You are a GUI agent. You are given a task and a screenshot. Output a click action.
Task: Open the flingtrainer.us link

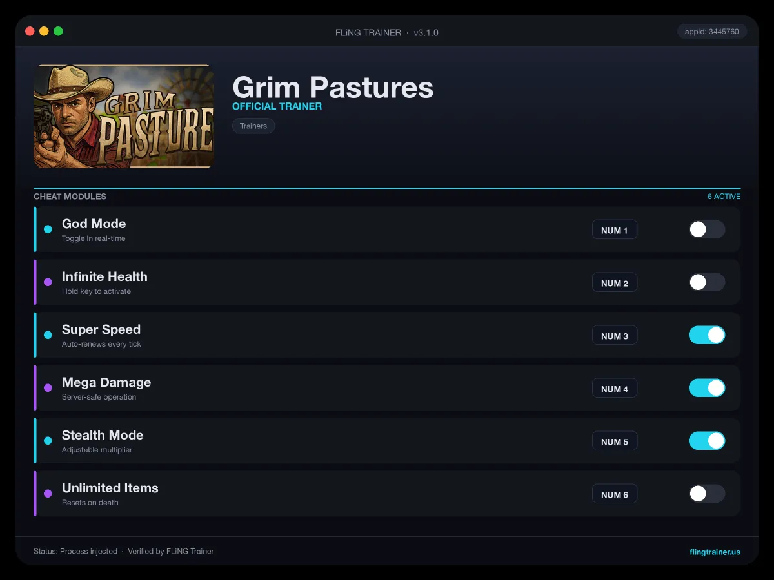coord(715,552)
